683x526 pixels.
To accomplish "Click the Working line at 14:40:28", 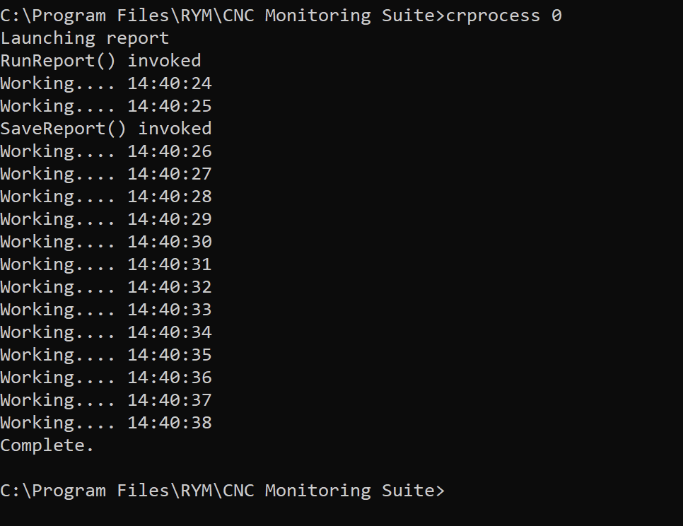I will [106, 197].
